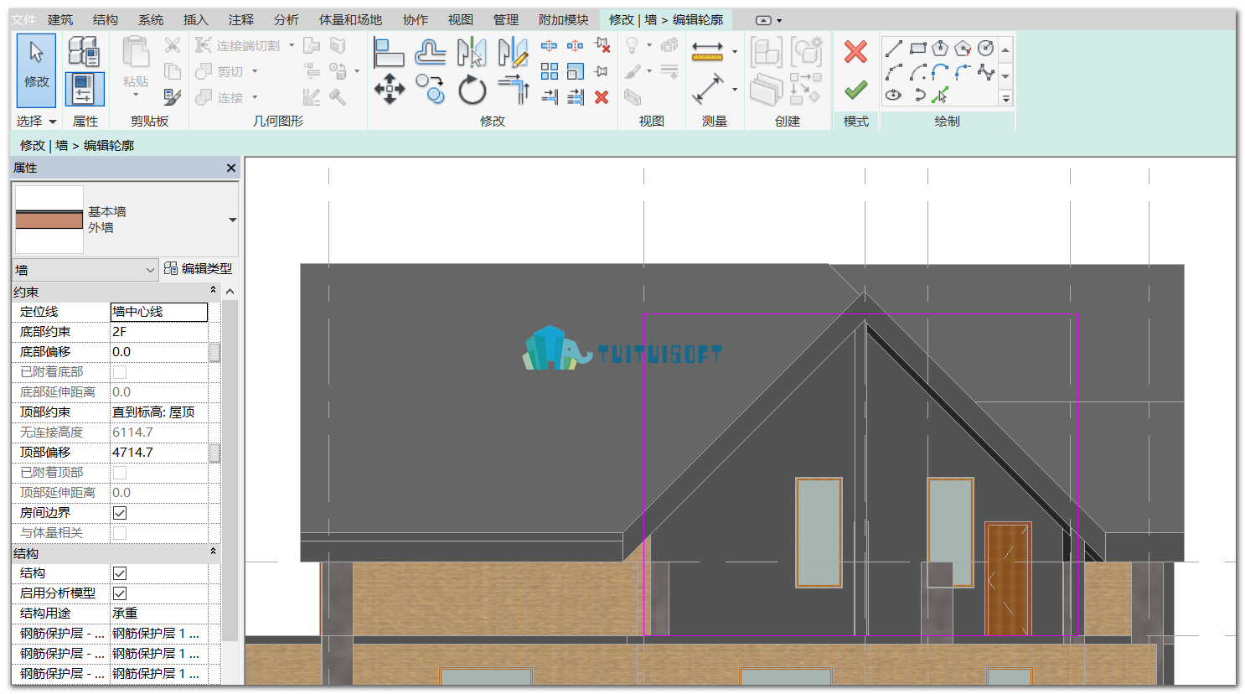This screenshot has height=694, width=1245.
Task: Switch to the 注释 ribbon tab
Action: coord(241,19)
